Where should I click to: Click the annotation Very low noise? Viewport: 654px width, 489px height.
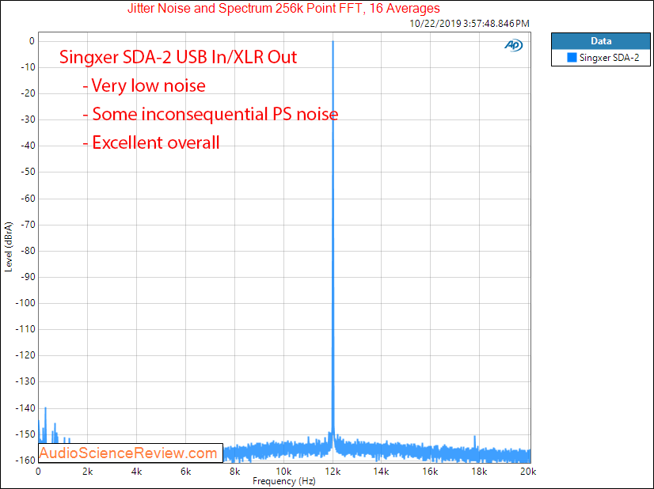pyautogui.click(x=144, y=85)
